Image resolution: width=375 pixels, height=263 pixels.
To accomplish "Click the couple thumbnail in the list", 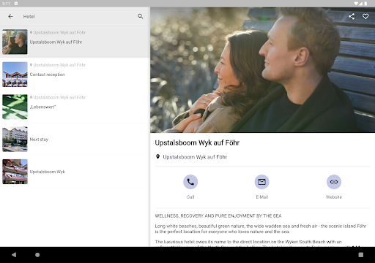I will coord(15,42).
